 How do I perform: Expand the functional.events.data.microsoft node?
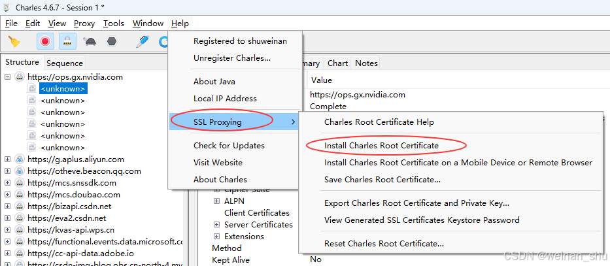[7, 242]
